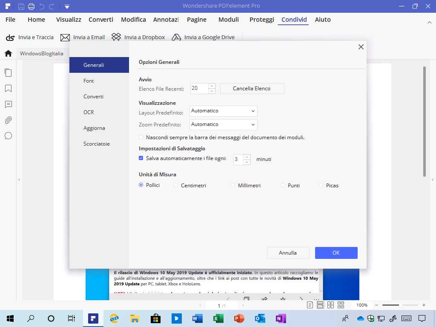The width and height of the screenshot is (436, 327).
Task: Click the Cancella Elenco button
Action: [x=252, y=89]
